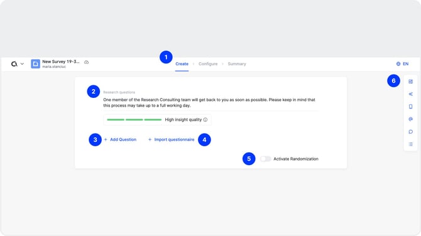Open the layout grid icon in right sidebar
This screenshot has width=421, height=236.
point(410,82)
